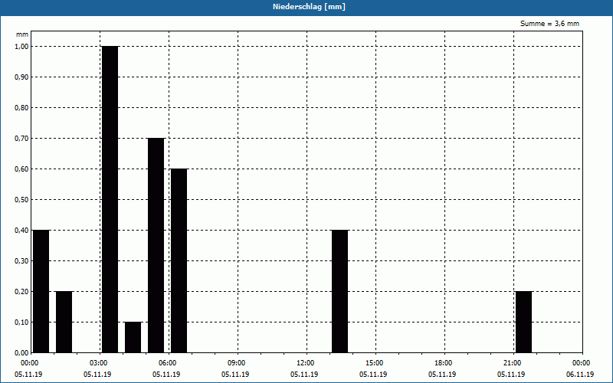
Task: Select the 0,20 mm bar after 01:00
Action: click(x=64, y=322)
